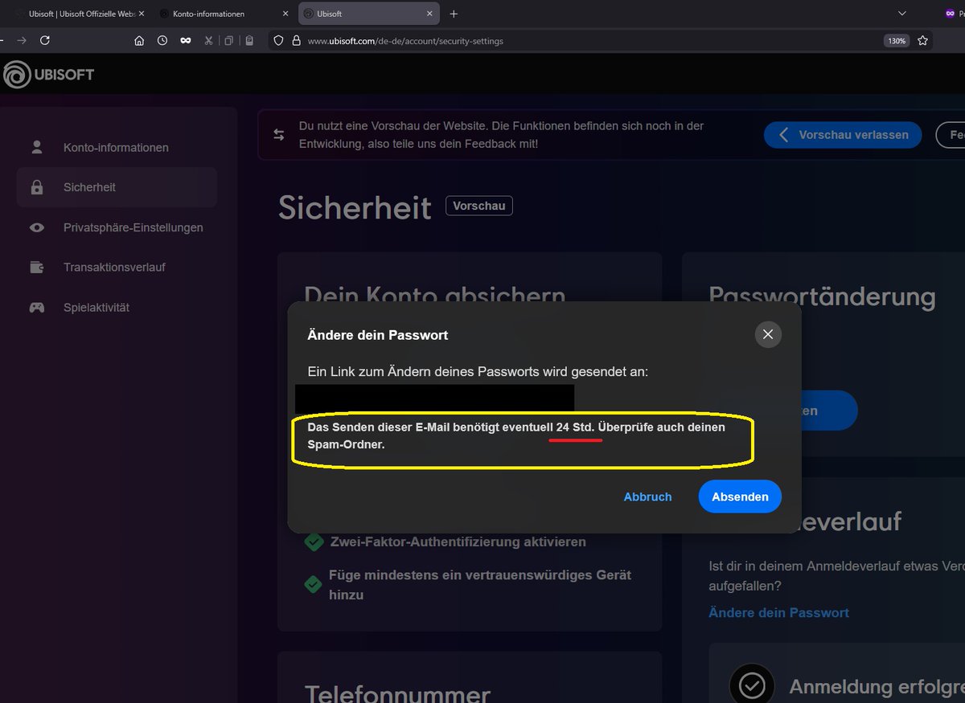Click the Sicherheit page heading
Image resolution: width=965 pixels, height=703 pixels.
355,207
